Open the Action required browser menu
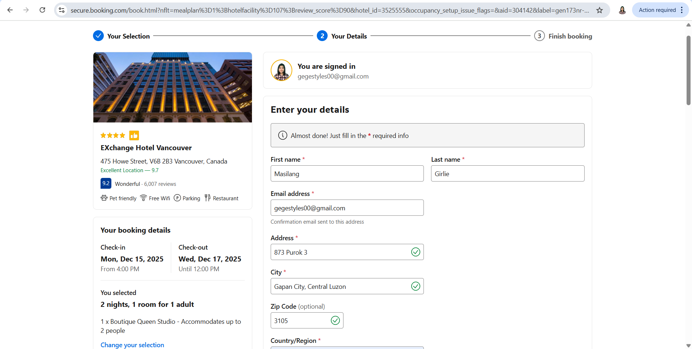The height and width of the screenshot is (349, 692). (x=660, y=10)
